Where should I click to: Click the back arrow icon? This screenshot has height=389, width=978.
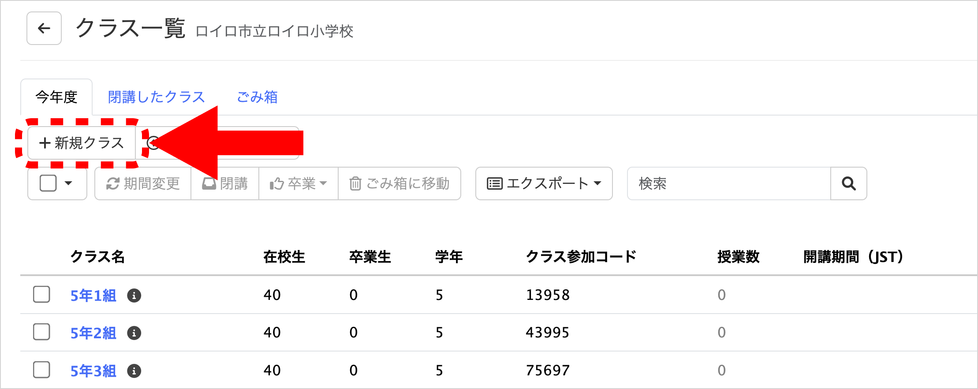44,29
